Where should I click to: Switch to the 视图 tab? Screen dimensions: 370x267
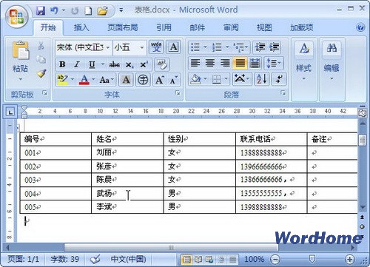pos(264,27)
